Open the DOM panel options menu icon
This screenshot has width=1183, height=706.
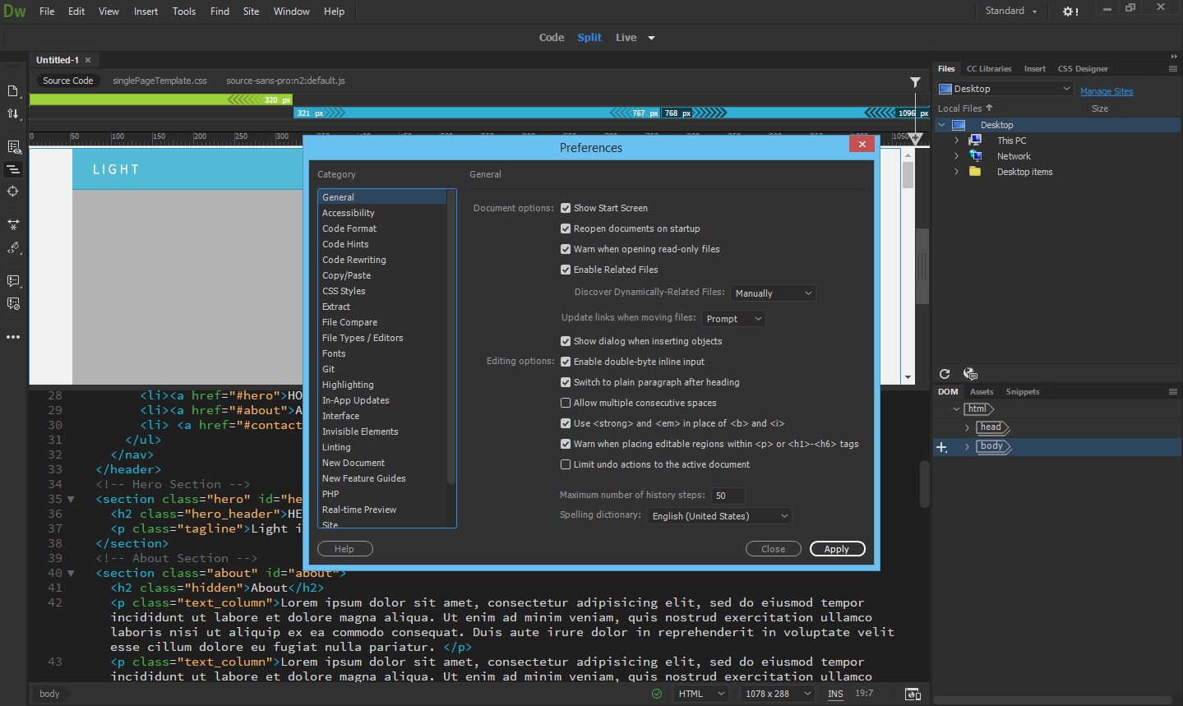[1173, 392]
